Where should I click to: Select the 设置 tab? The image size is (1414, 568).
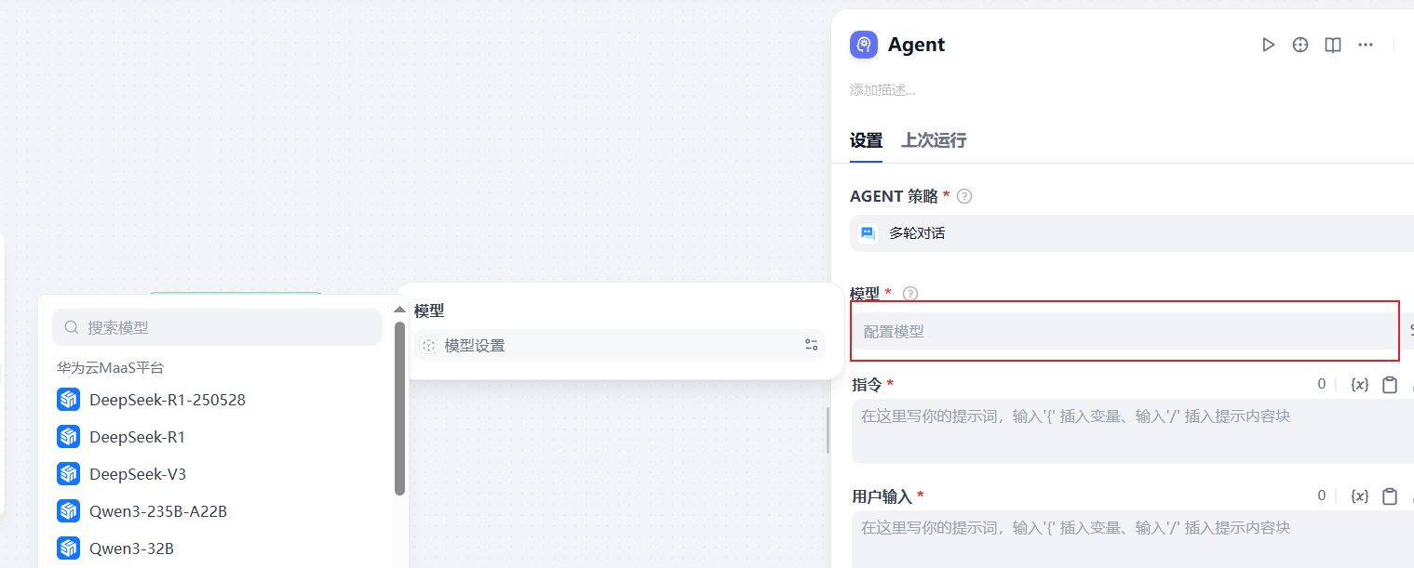pyautogui.click(x=866, y=140)
